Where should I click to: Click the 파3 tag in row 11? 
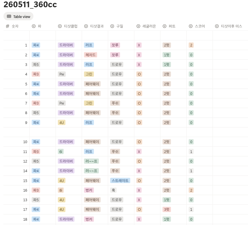click(36, 152)
